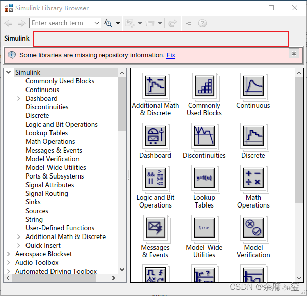Select String in the library tree
The image size is (307, 296).
point(34,220)
